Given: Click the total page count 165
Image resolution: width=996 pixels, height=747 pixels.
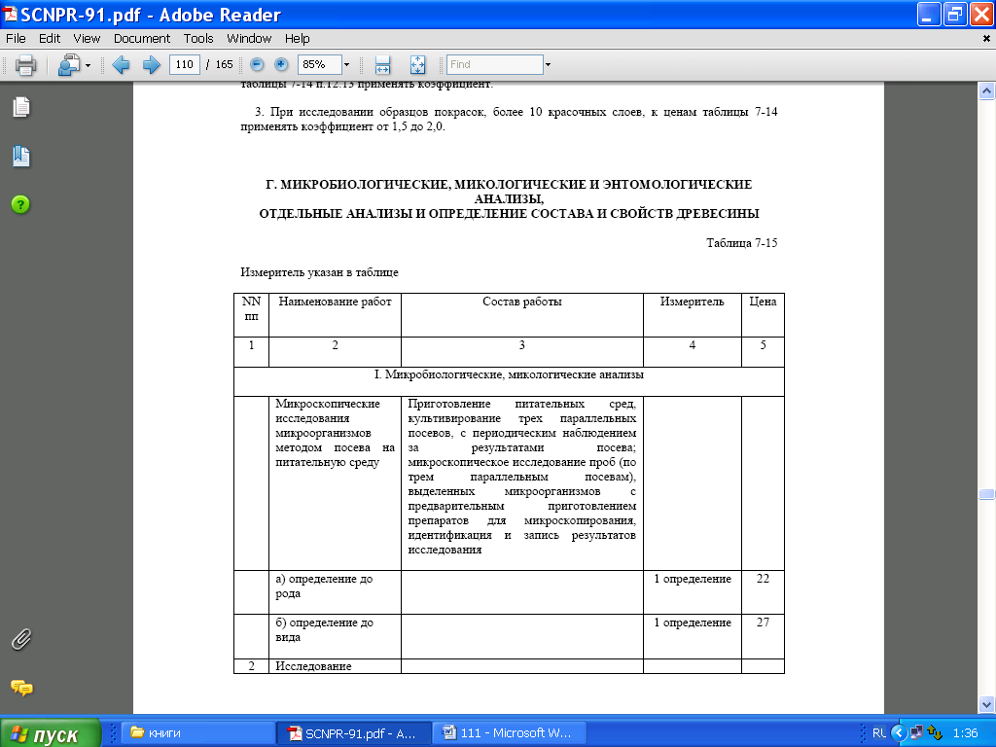Looking at the screenshot, I should point(225,65).
